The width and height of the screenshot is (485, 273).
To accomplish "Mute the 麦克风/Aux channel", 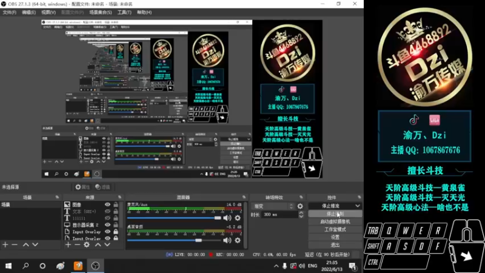I will [x=227, y=218].
